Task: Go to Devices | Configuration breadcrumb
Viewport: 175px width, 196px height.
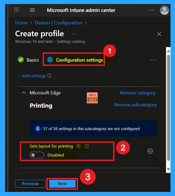Action: [x=58, y=23]
